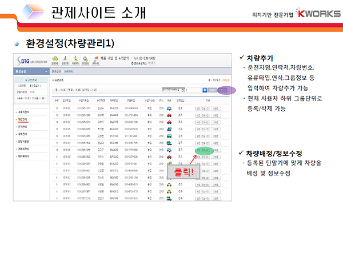Click the phone number text after Tel. in the header
The width and height of the screenshot is (343, 257).
tap(147, 58)
